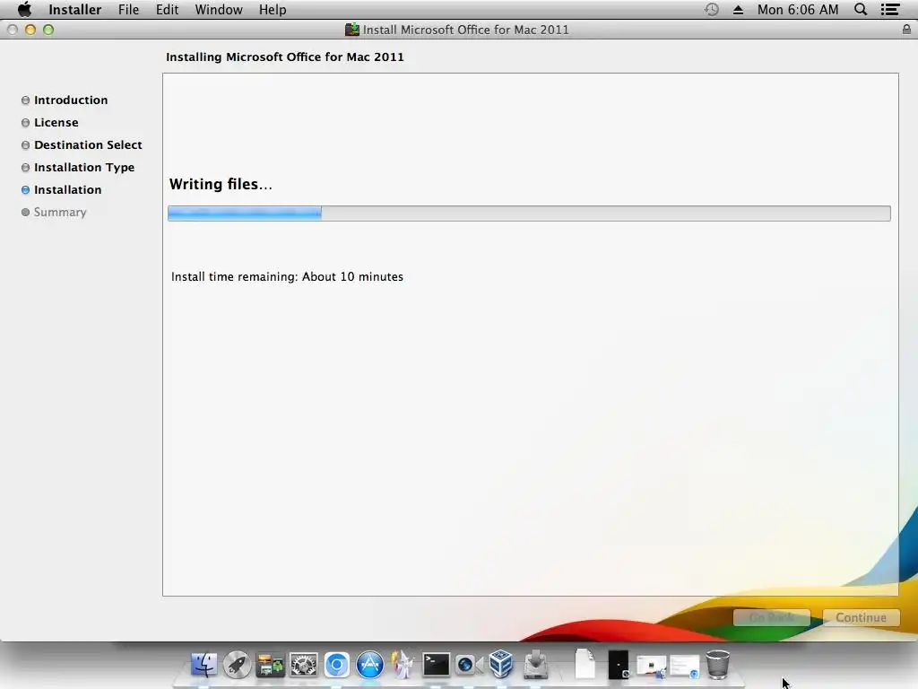The width and height of the screenshot is (918, 689).
Task: Open Finder from the dock
Action: click(x=204, y=665)
